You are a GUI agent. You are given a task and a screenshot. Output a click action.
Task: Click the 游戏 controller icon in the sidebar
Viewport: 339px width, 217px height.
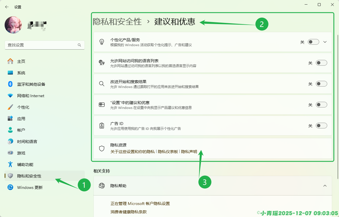coord(10,153)
